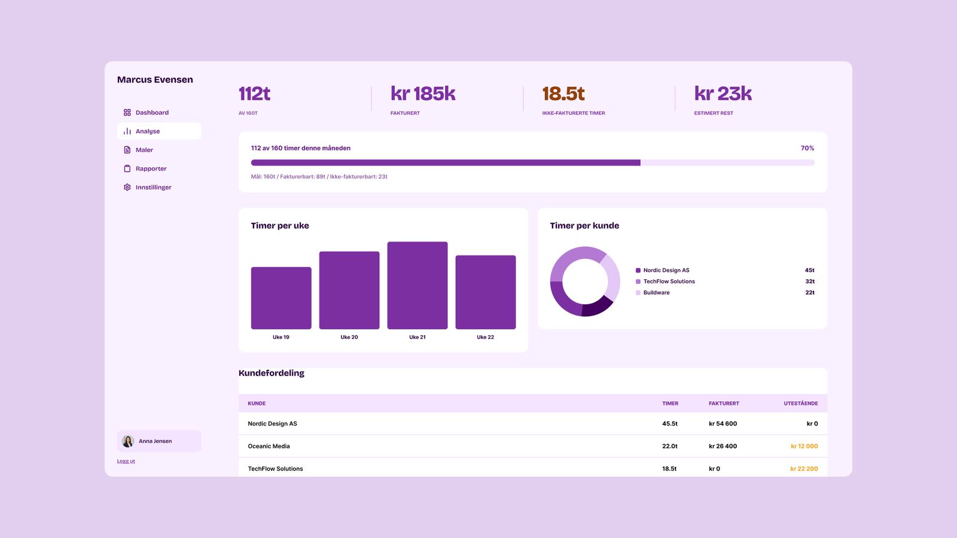Click the UTESTÅENDE column header

click(801, 403)
